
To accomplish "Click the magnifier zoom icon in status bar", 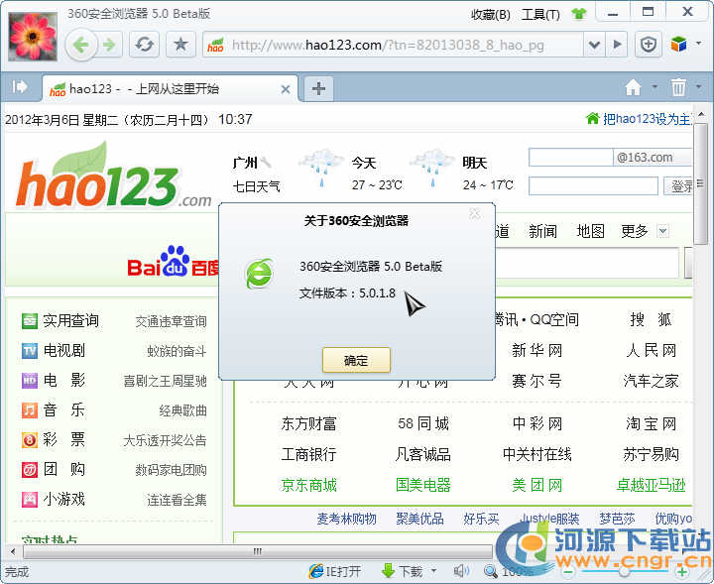I will 490,571.
